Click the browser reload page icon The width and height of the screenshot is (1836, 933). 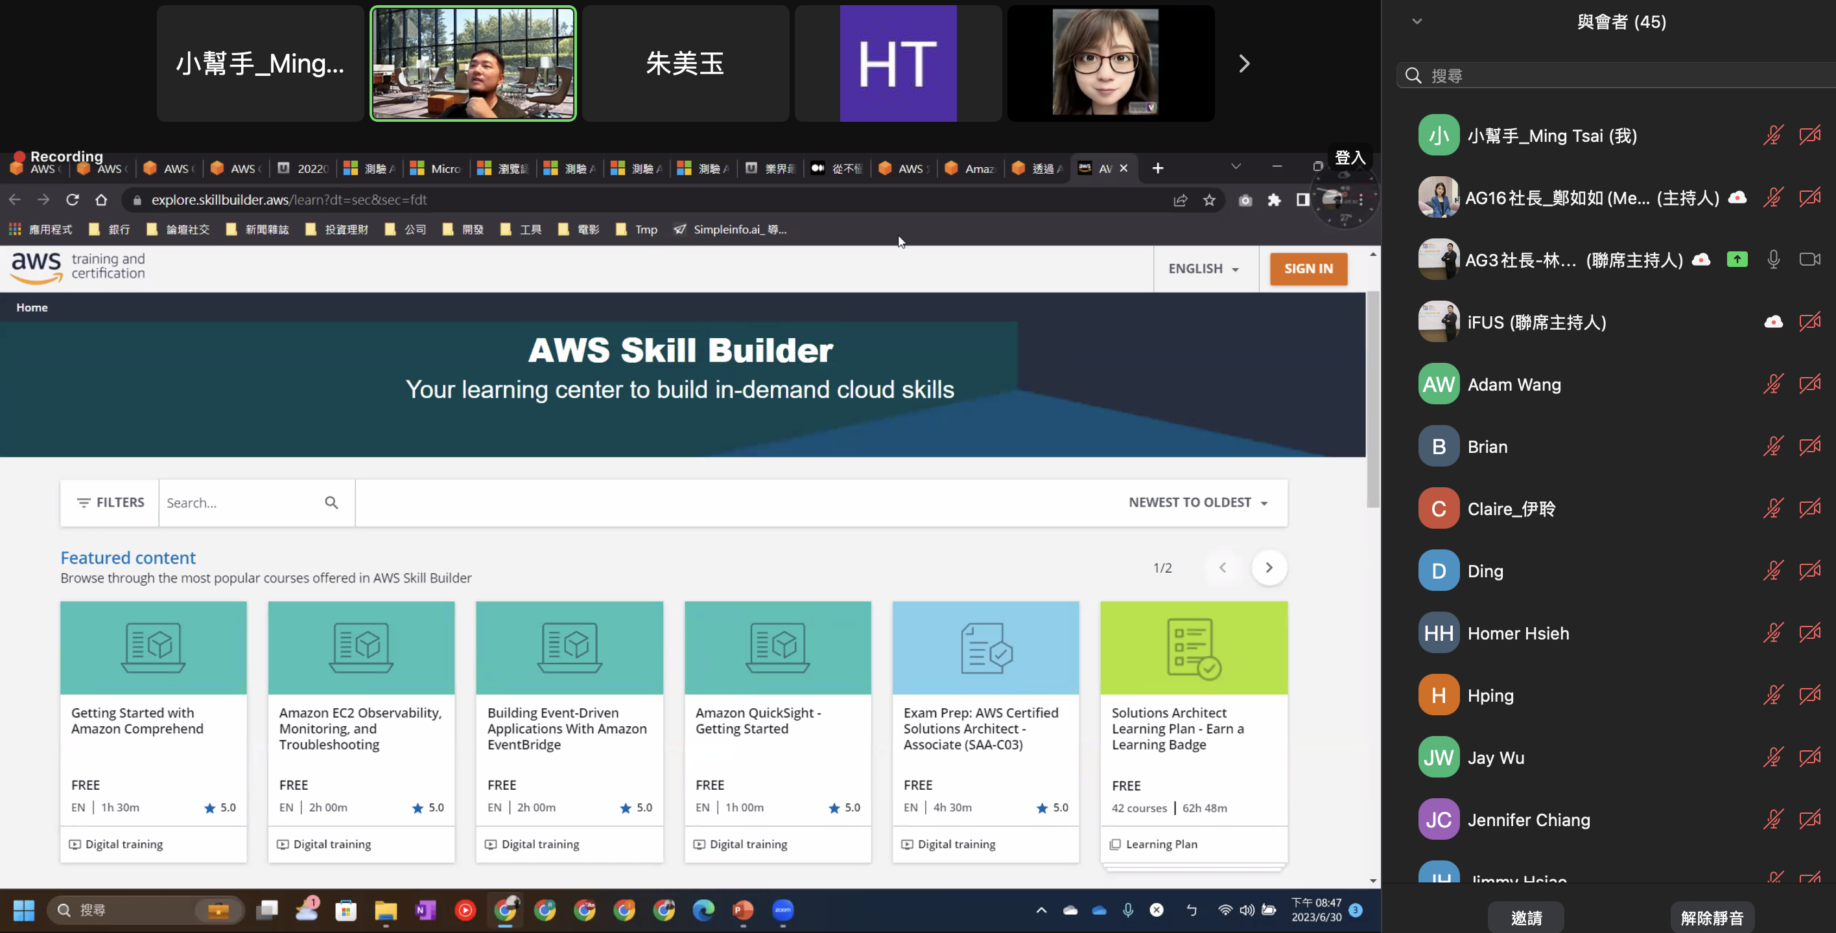[72, 200]
